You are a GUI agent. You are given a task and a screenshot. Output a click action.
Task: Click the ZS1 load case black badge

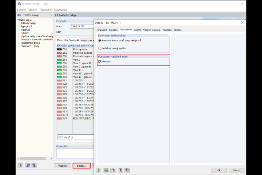(x=59, y=49)
